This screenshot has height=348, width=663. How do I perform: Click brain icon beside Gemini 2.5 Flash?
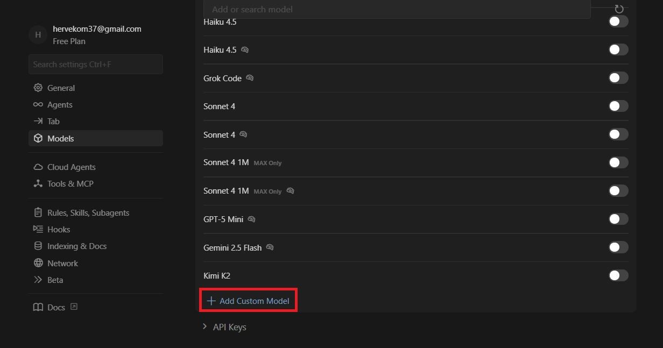coord(270,247)
